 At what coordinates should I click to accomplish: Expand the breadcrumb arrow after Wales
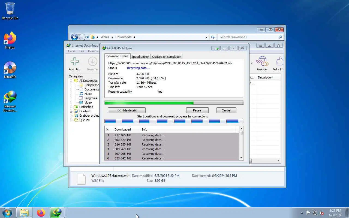[x=112, y=37]
